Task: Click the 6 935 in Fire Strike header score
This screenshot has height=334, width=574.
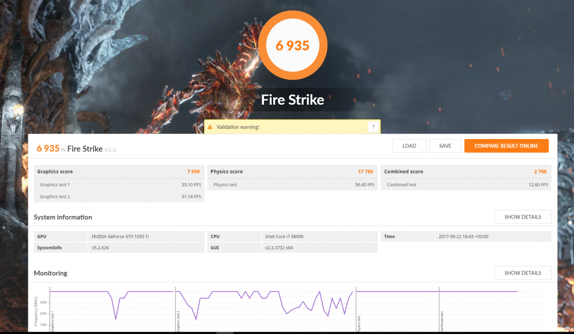Action: tap(48, 149)
